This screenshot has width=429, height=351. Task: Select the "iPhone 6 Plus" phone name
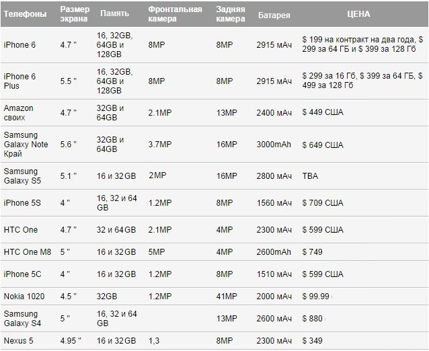coord(20,81)
